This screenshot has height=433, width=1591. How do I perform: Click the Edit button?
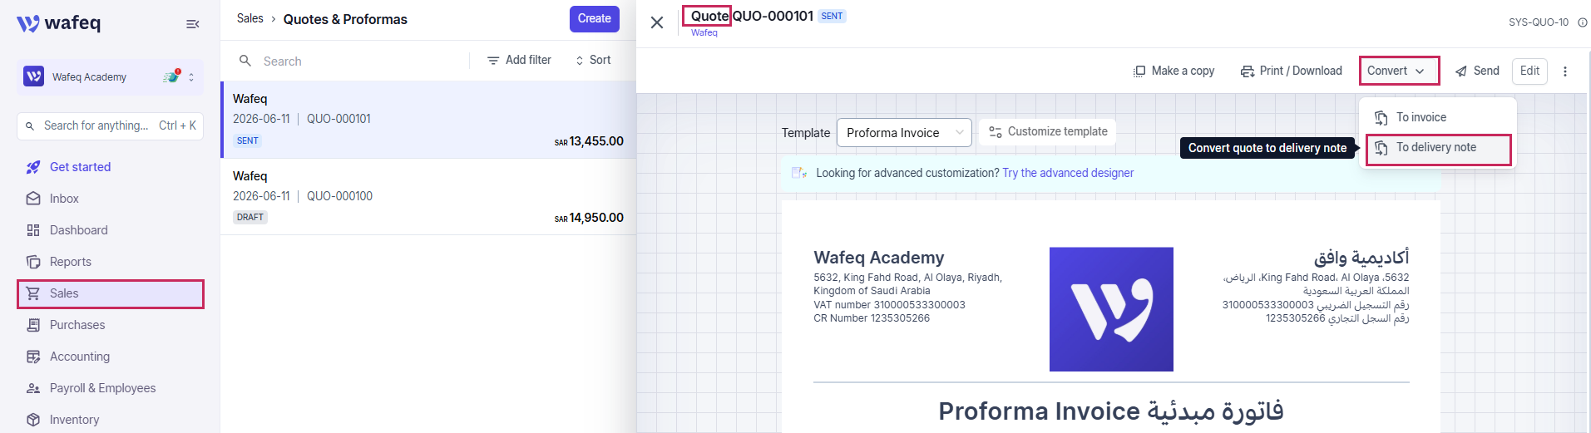pos(1529,71)
